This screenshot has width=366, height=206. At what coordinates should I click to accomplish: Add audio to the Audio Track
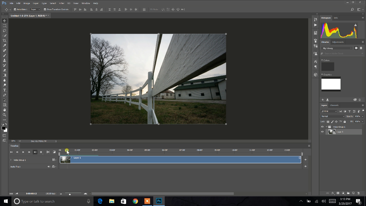[x=305, y=166]
